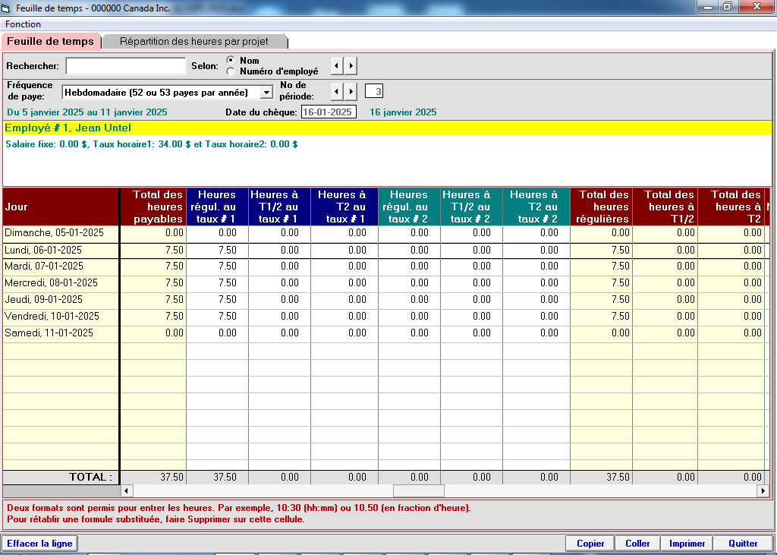Viewport: 777px width, 555px height.
Task: Click the Copier button
Action: pyautogui.click(x=590, y=544)
